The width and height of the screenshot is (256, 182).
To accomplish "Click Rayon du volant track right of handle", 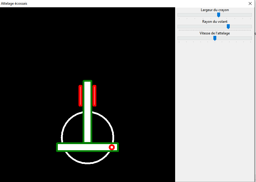I will coord(241,27).
